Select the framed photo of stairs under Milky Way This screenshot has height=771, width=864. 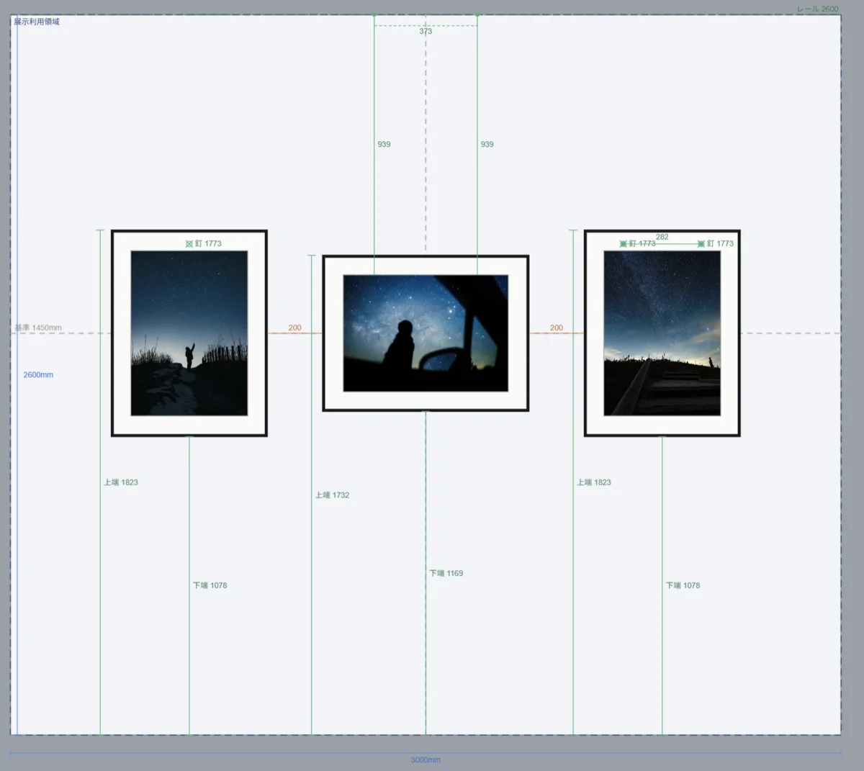point(662,333)
